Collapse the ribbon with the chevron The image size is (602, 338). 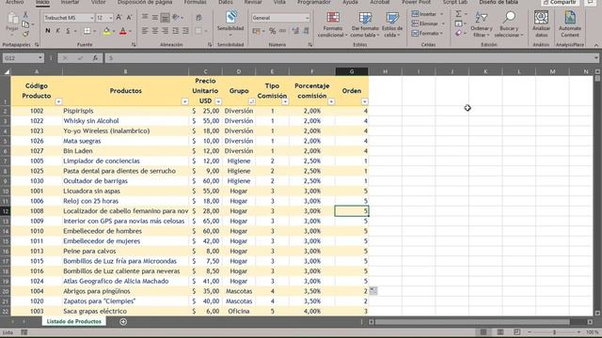[596, 45]
